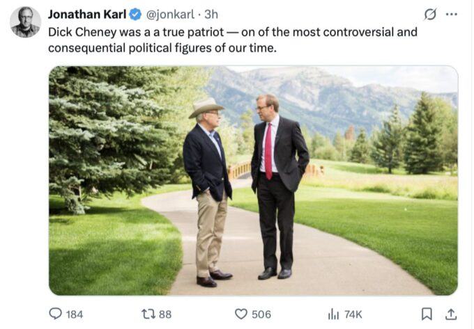Click the 88 reposts count
The width and height of the screenshot is (474, 329).
click(x=165, y=314)
